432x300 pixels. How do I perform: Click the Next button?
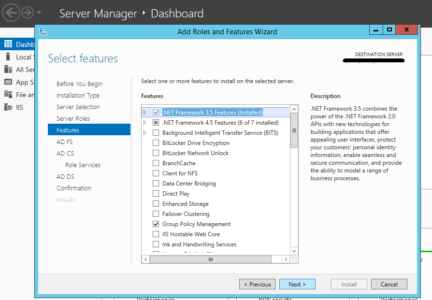[297, 284]
